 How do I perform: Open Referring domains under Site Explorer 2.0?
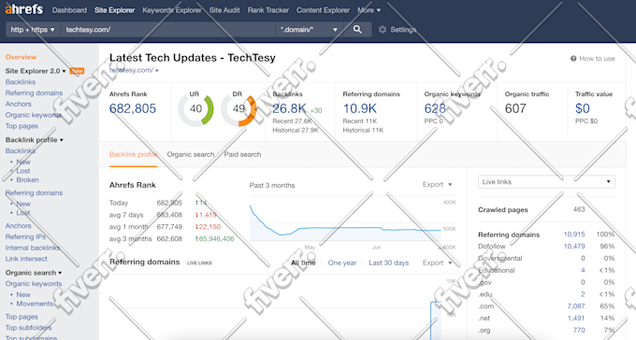pyautogui.click(x=34, y=92)
